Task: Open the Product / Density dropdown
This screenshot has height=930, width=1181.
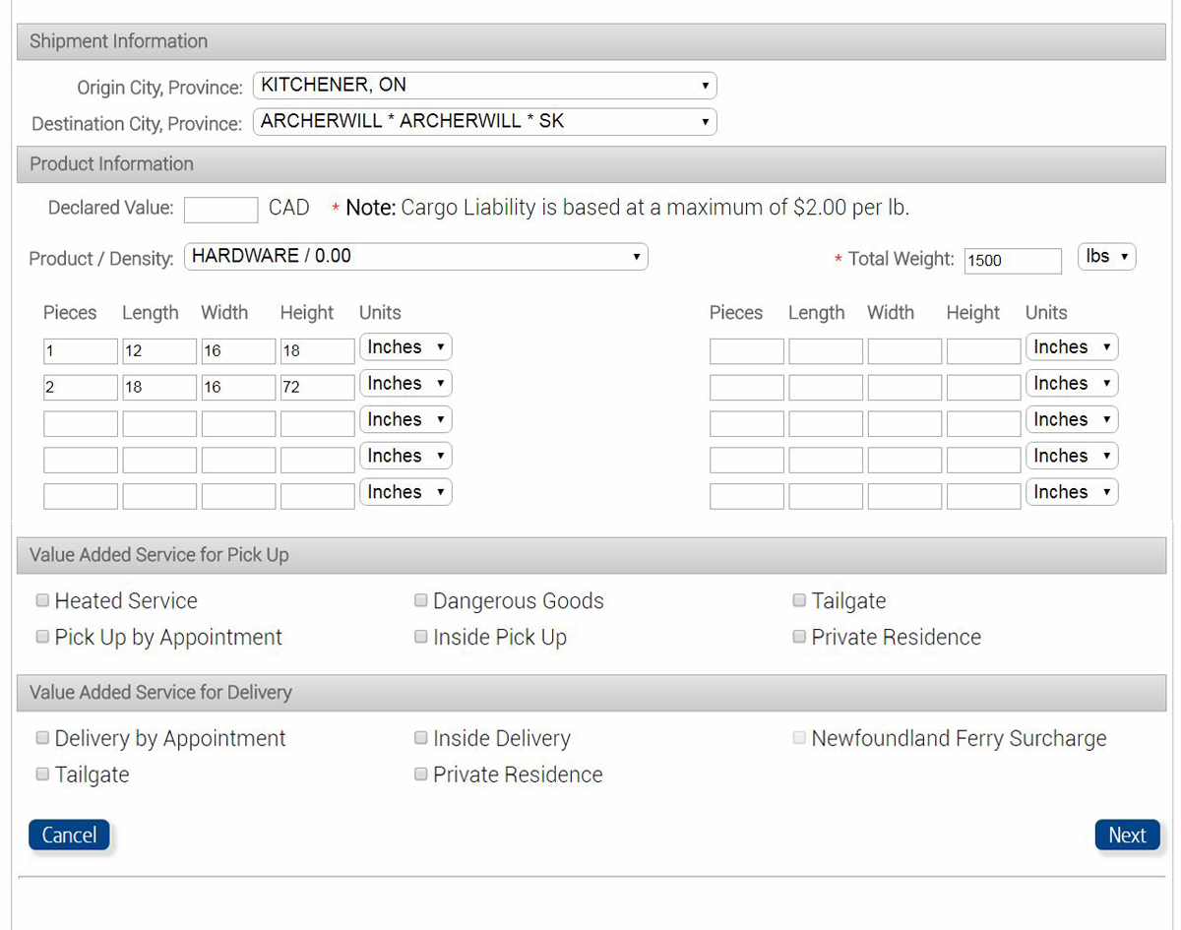Action: click(x=415, y=257)
